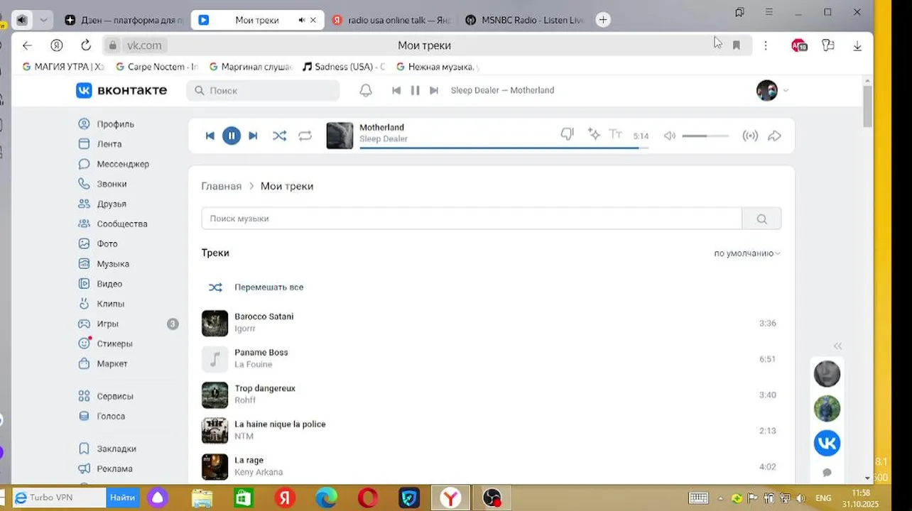The width and height of the screenshot is (912, 511).
Task: Open artist Rohff link
Action: point(244,400)
